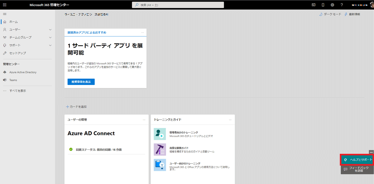
Task: Click the send feedback button
Action: [x=357, y=169]
